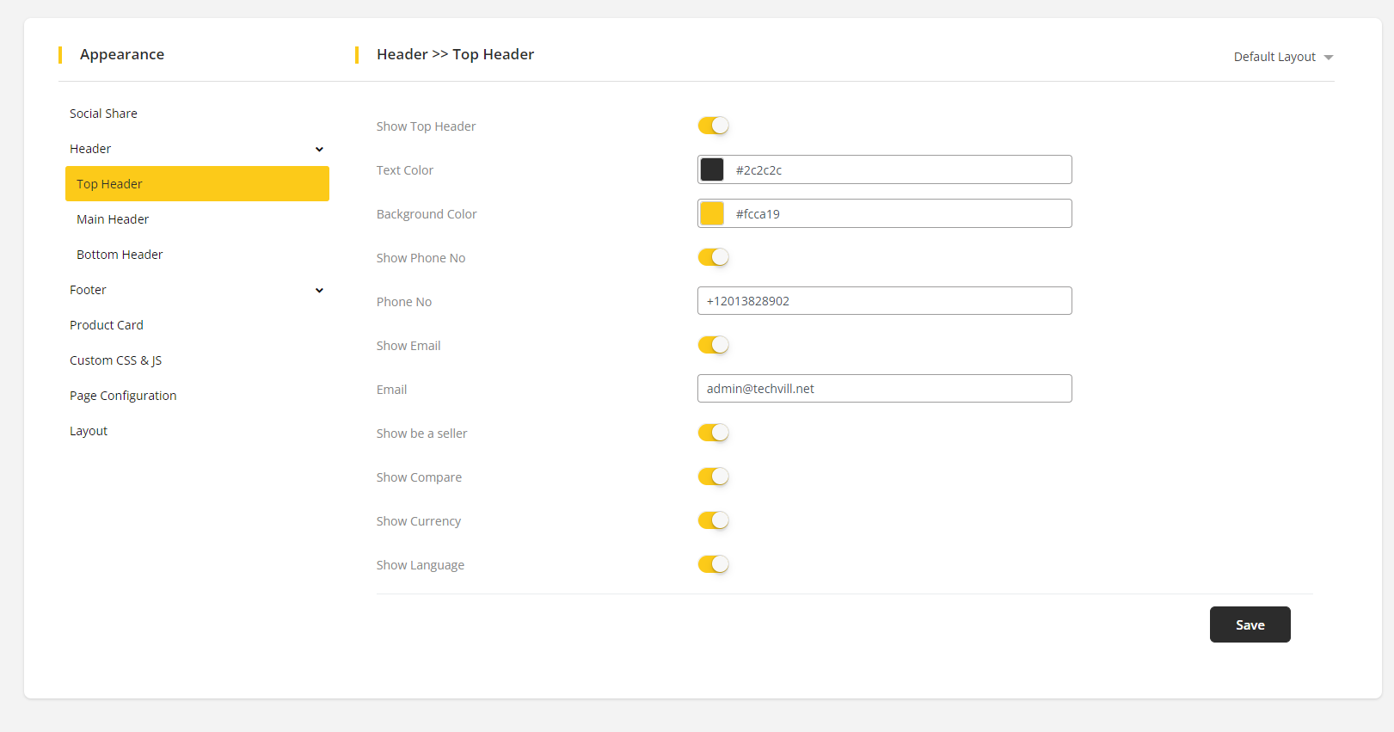
Task: Disable the Show Phone No switch
Action: [x=713, y=257]
